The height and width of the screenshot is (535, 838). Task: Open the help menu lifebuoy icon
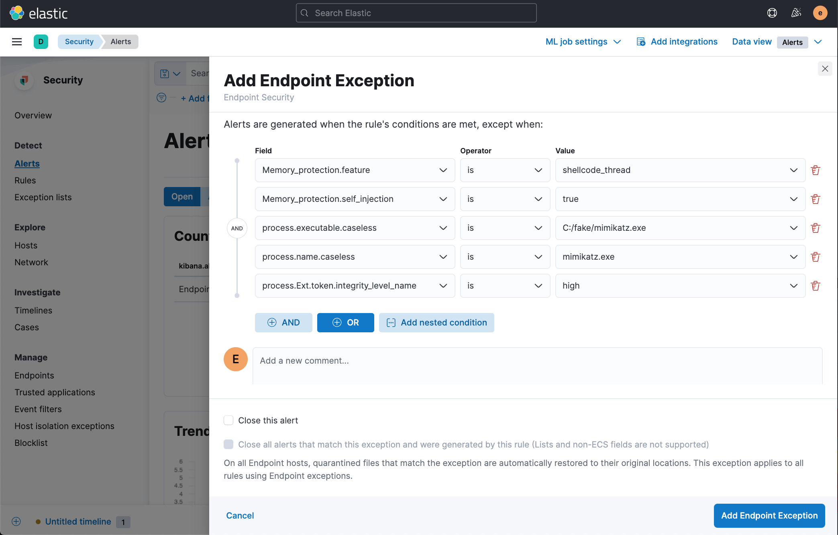(x=772, y=13)
